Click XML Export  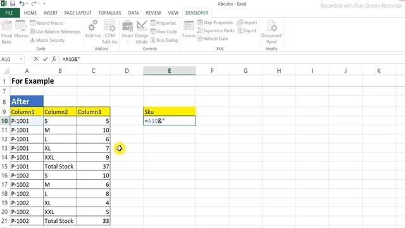(x=247, y=30)
